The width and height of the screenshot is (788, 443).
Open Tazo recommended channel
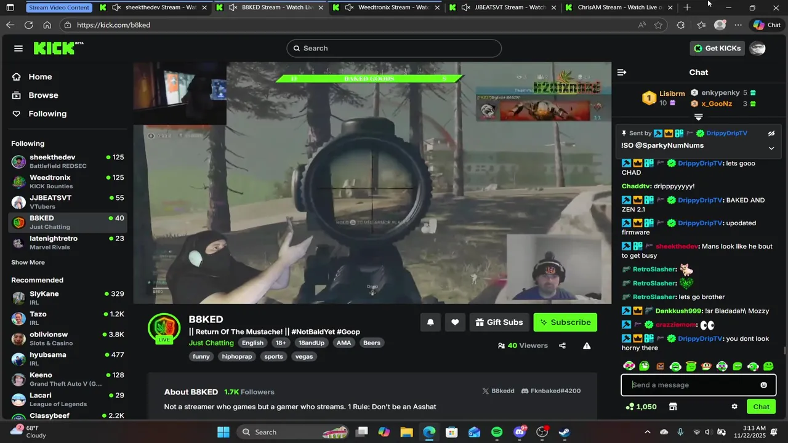pos(68,319)
